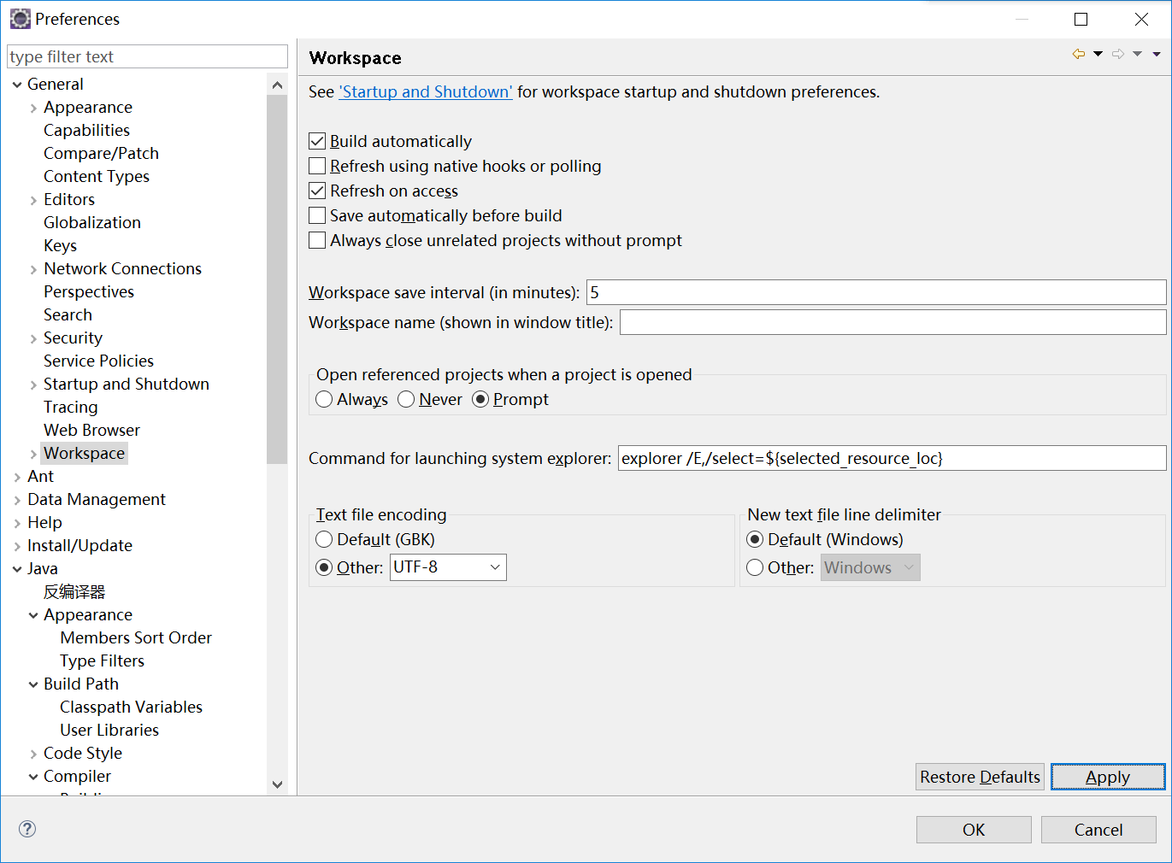1172x863 pixels.
Task: Toggle Refresh on access checkbox
Action: tap(317, 191)
